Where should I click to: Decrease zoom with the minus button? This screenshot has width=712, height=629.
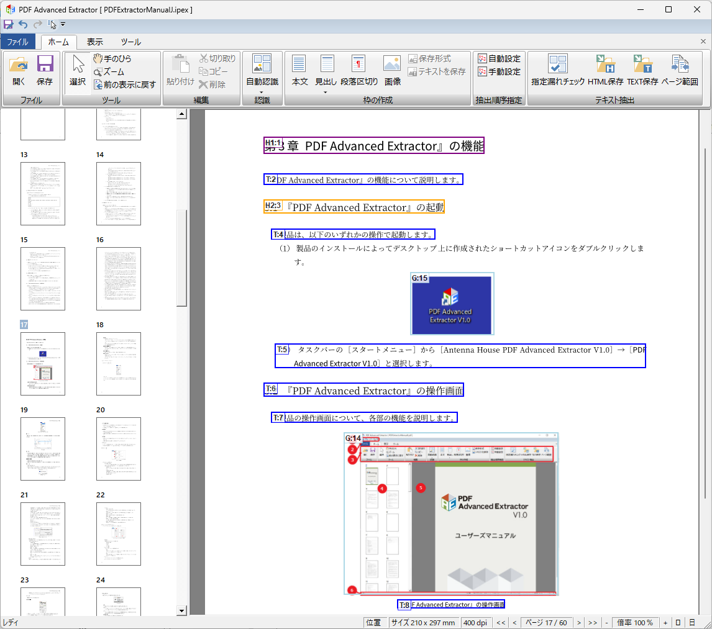coord(606,623)
